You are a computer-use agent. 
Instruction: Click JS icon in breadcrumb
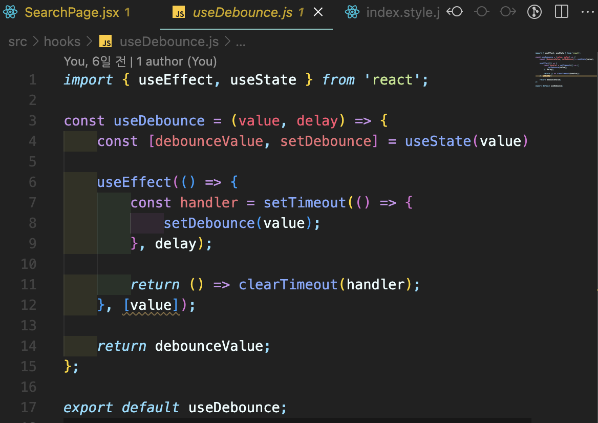tap(105, 41)
